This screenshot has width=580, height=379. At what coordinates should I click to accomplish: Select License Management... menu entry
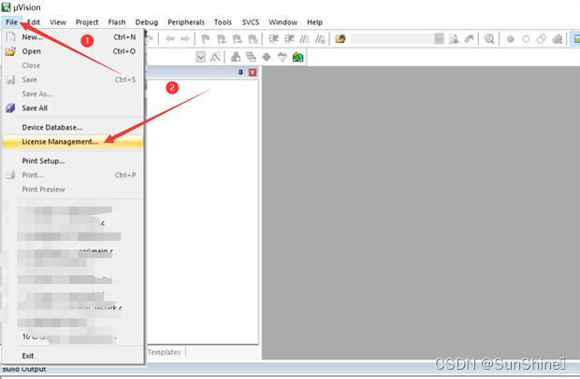coord(73,142)
